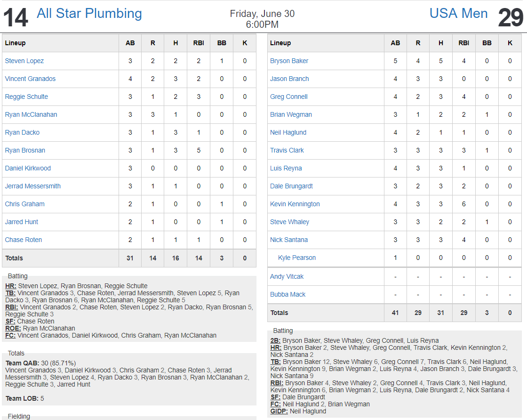This screenshot has height=420, width=527.
Task: Select Ryan McClanahan player link
Action: 31,114
